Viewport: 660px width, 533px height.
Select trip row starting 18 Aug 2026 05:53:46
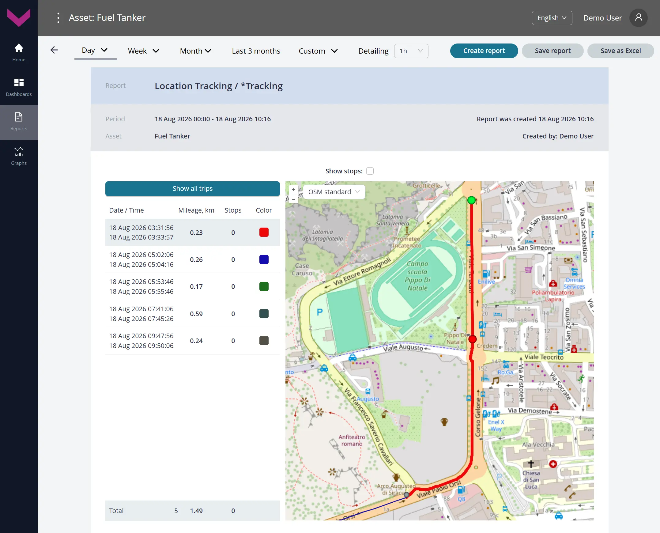(192, 286)
